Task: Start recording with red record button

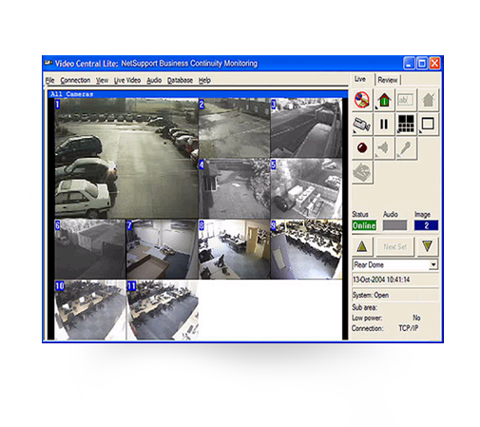Action: 362,148
